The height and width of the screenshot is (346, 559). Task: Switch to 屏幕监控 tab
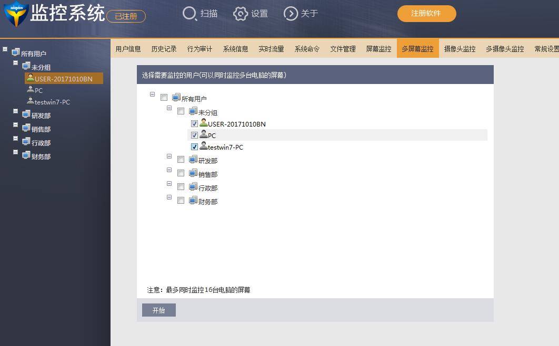pyautogui.click(x=378, y=49)
